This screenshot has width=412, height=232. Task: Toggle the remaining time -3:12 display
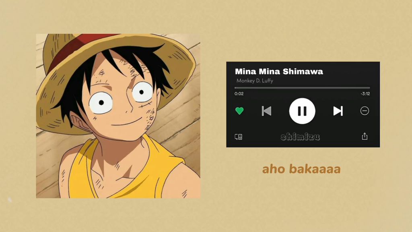click(x=365, y=93)
